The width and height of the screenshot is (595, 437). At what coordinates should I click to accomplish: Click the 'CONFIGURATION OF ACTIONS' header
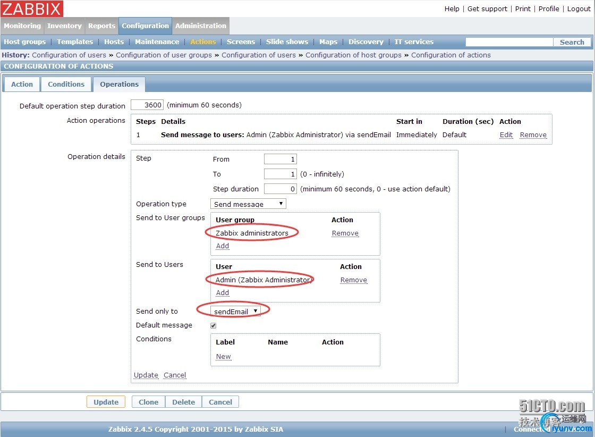(58, 66)
